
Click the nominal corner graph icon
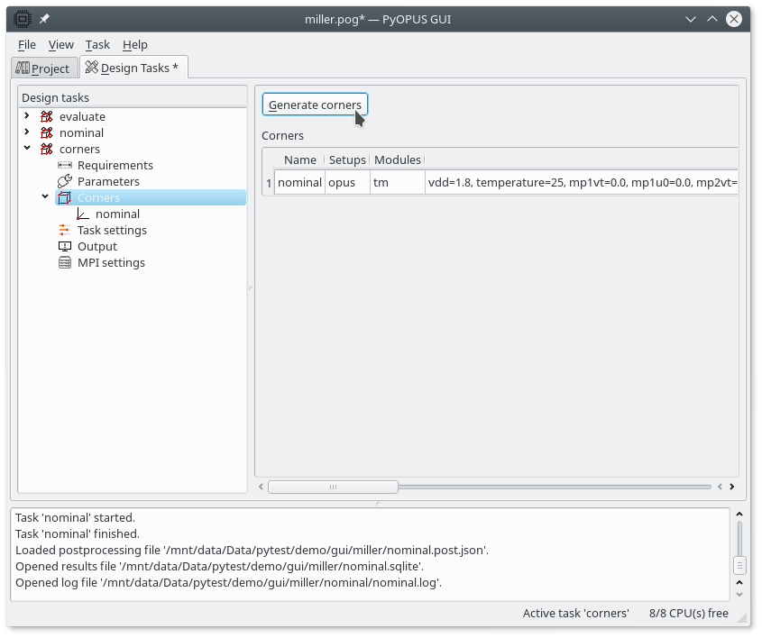pyautogui.click(x=83, y=214)
